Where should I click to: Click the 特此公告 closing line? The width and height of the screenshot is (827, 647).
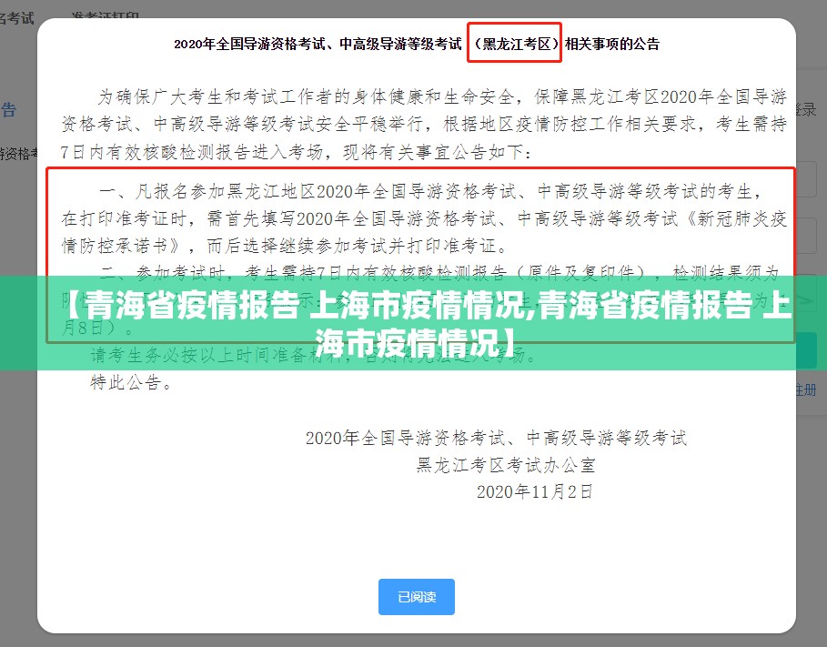click(x=130, y=383)
